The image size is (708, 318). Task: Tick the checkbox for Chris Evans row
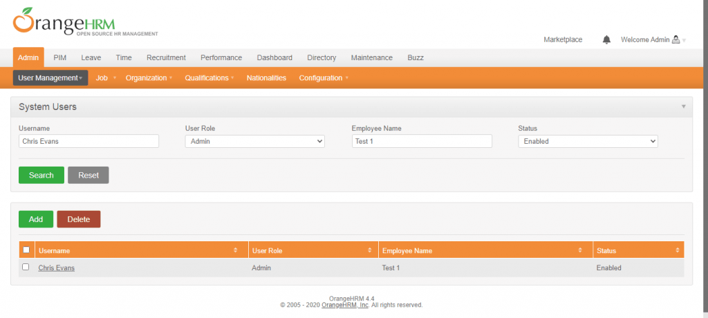pyautogui.click(x=26, y=267)
